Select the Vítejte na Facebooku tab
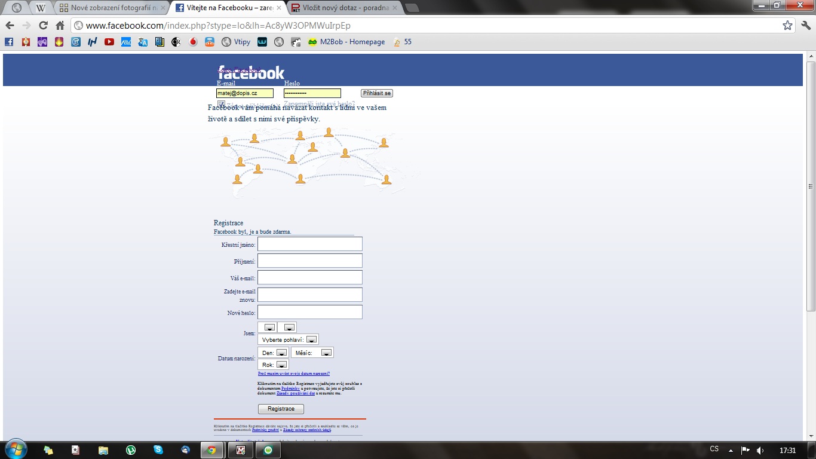Viewport: 816px width, 459px height. pyautogui.click(x=227, y=8)
